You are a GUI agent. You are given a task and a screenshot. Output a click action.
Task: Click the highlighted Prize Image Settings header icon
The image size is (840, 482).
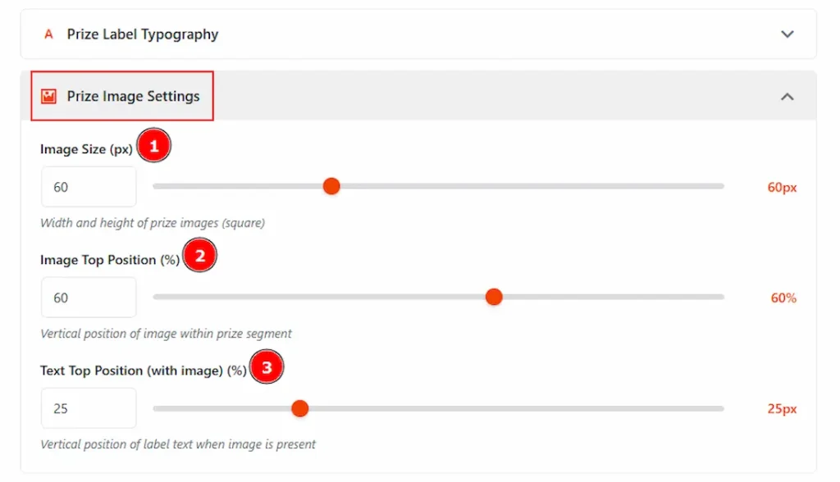pyautogui.click(x=47, y=96)
